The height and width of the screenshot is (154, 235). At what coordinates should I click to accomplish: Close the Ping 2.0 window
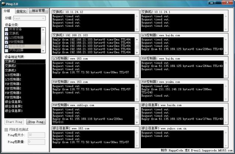[227, 3]
